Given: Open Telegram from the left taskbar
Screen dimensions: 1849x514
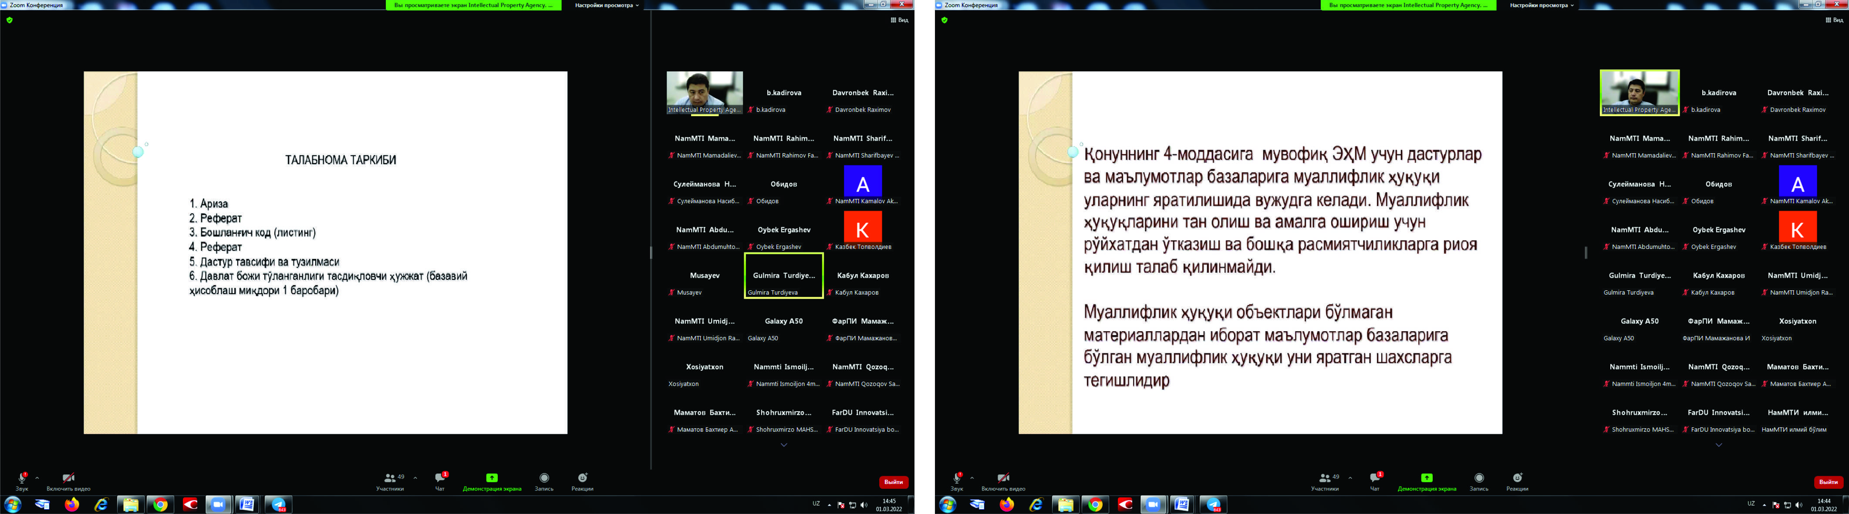Looking at the screenshot, I should coord(279,505).
